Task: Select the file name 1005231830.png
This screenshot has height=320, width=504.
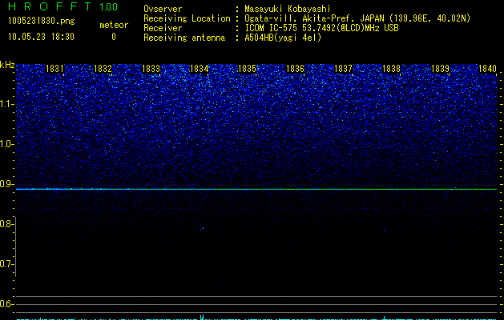Action: click(x=41, y=21)
